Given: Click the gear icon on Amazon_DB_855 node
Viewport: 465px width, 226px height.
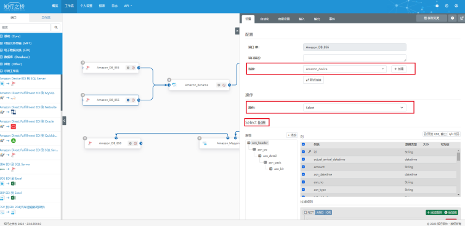Looking at the screenshot, I should 128,68.
